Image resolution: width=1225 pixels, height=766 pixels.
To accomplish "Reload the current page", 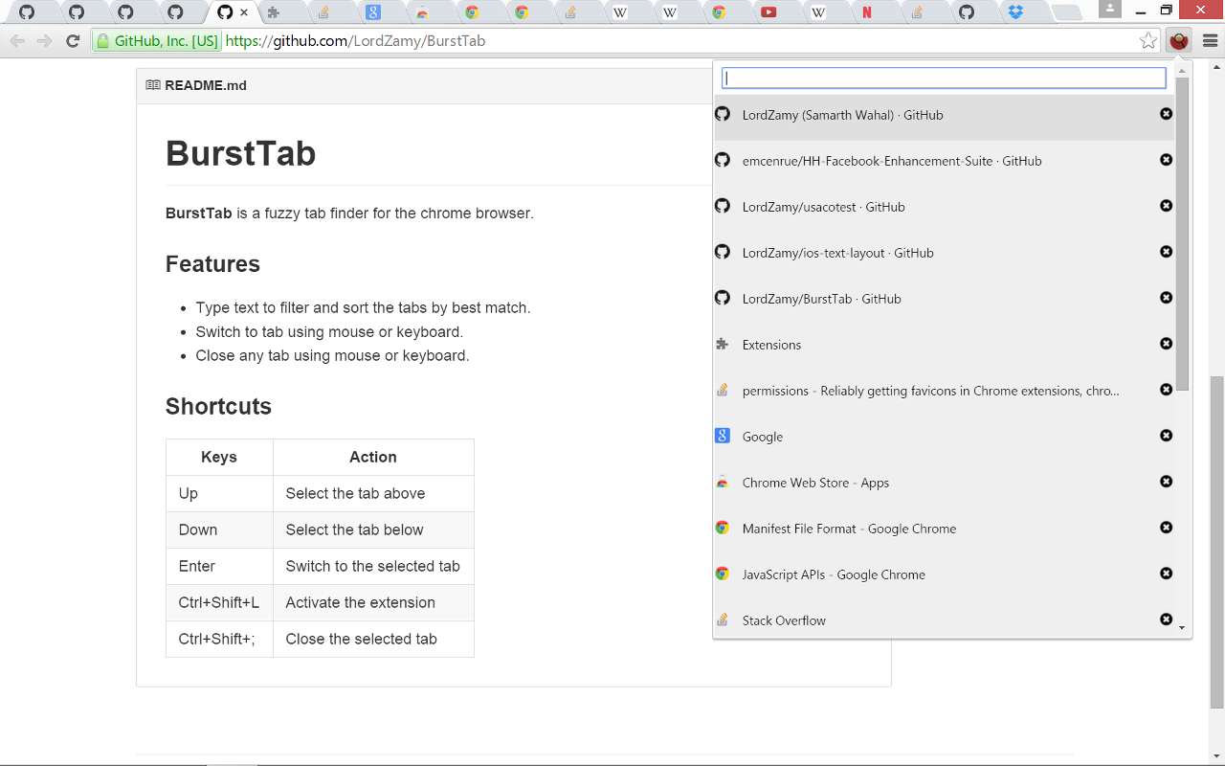I will point(73,41).
